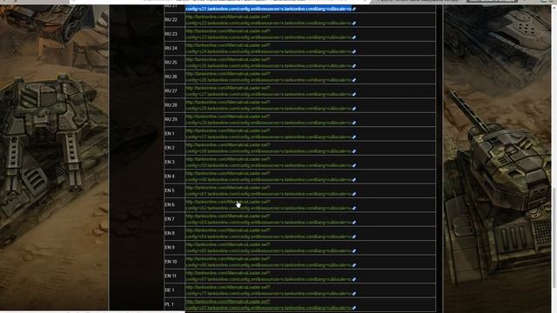The height and width of the screenshot is (313, 557).
Task: Click external link icon in EN 4 row
Action: pyautogui.click(x=354, y=180)
